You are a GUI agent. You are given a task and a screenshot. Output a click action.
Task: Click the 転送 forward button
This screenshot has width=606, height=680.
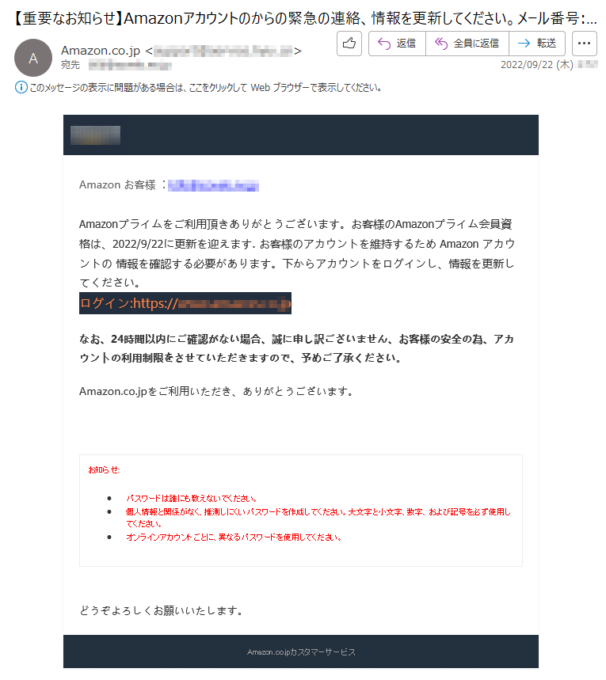pyautogui.click(x=537, y=44)
